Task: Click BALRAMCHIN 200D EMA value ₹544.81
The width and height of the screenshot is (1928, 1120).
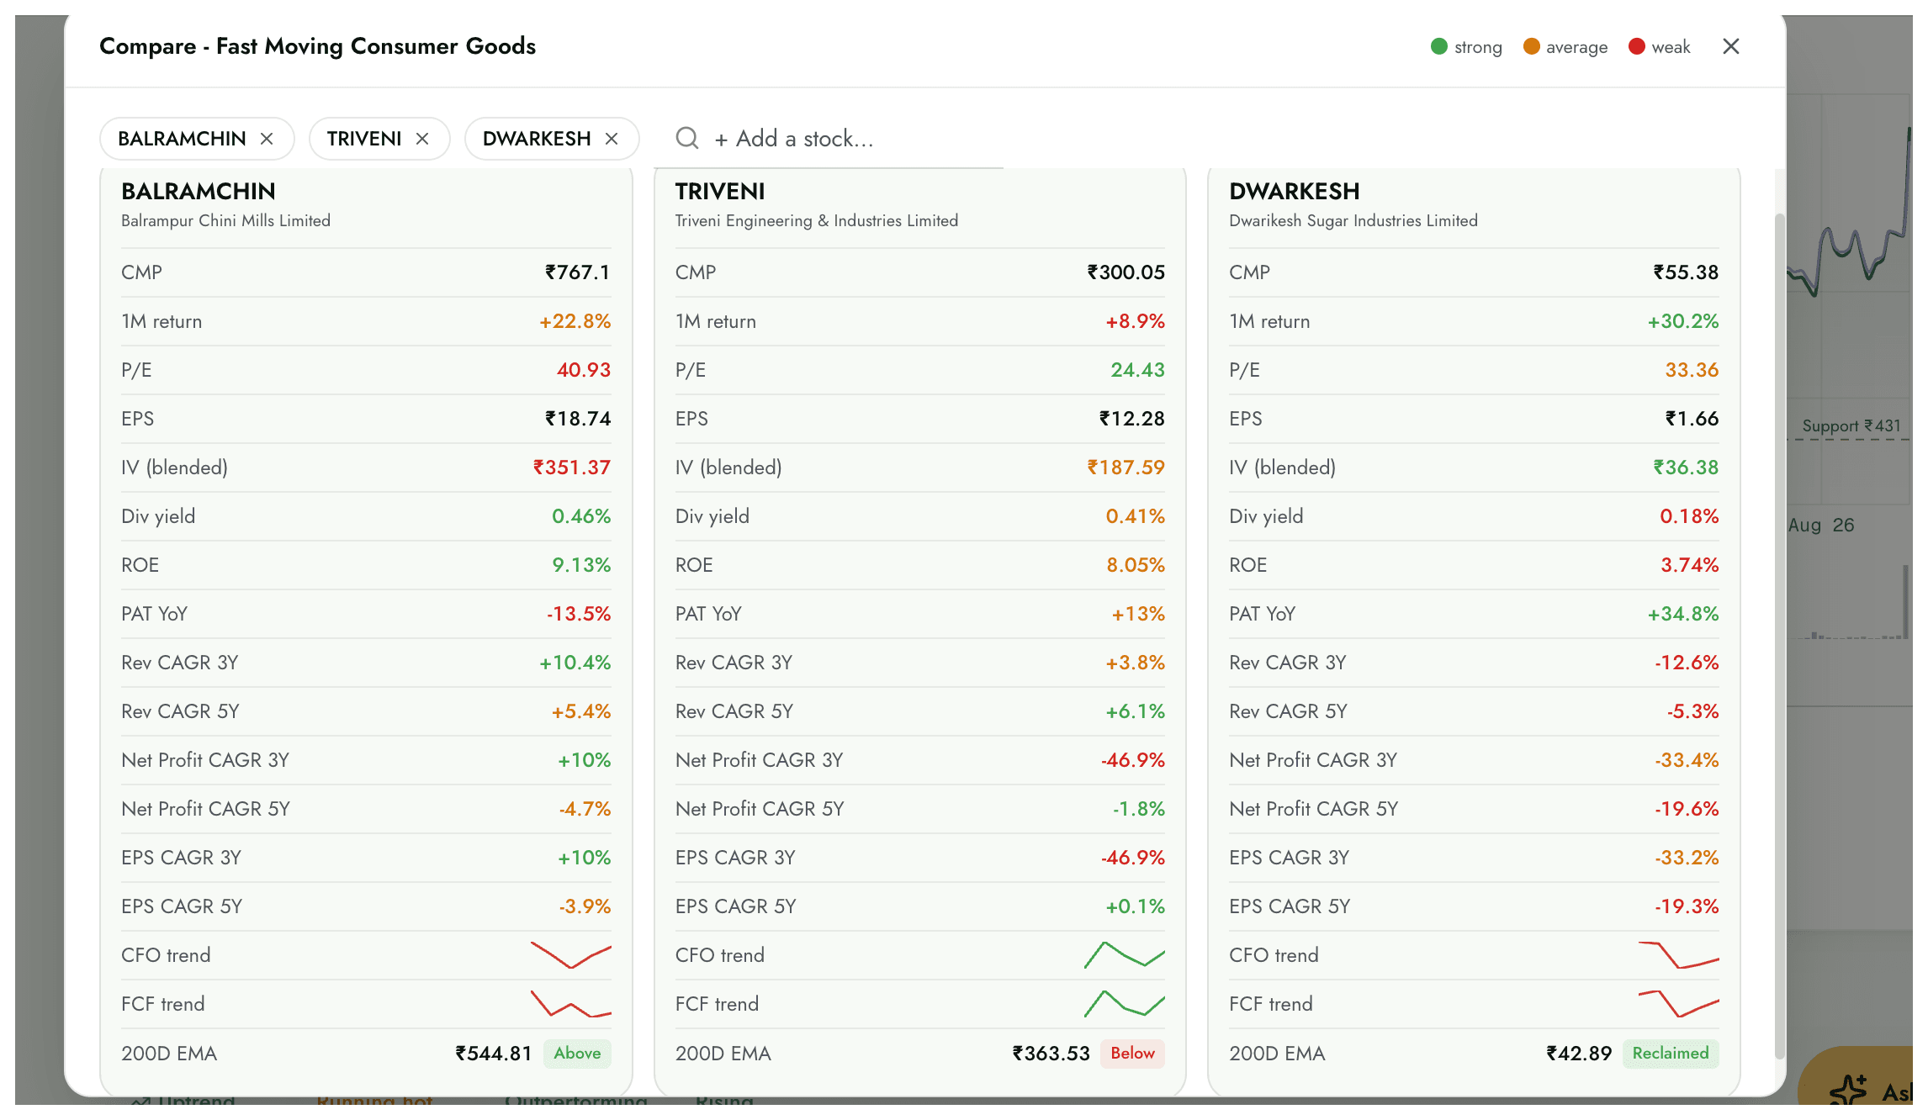Action: coord(494,1054)
